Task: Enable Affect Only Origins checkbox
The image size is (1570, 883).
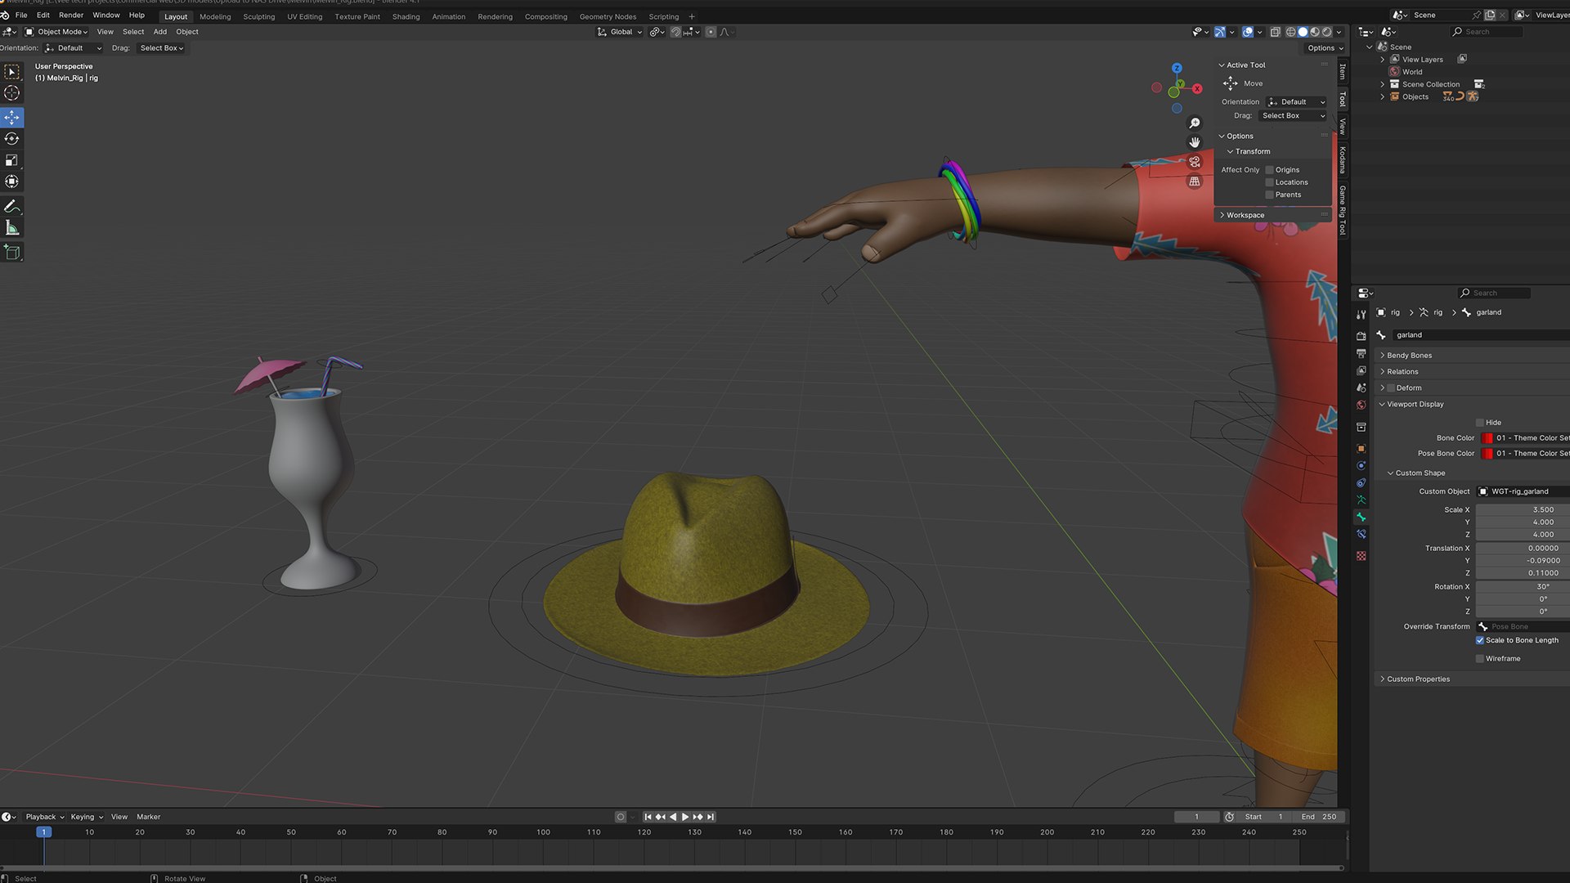Action: tap(1269, 170)
